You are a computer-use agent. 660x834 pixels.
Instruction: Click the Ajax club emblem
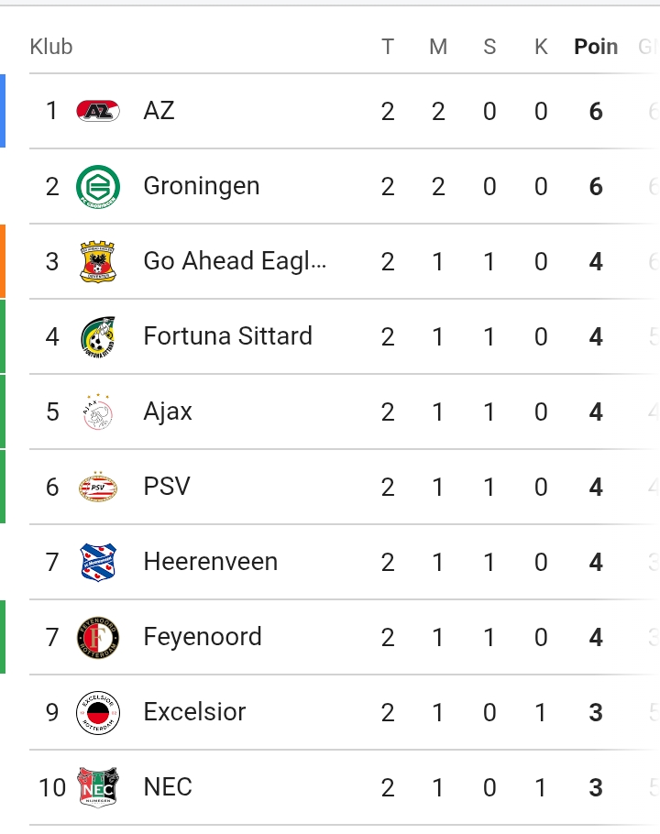coord(98,412)
